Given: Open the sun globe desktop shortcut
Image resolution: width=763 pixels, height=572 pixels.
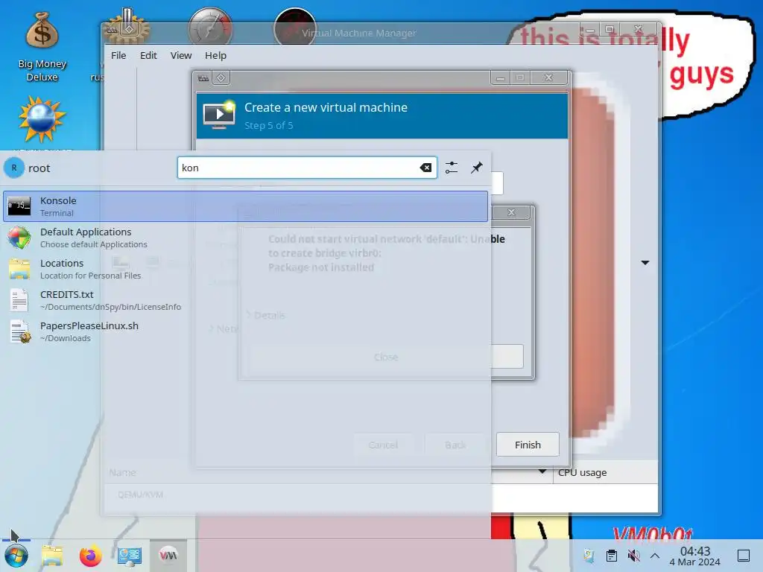Looking at the screenshot, I should point(42,119).
